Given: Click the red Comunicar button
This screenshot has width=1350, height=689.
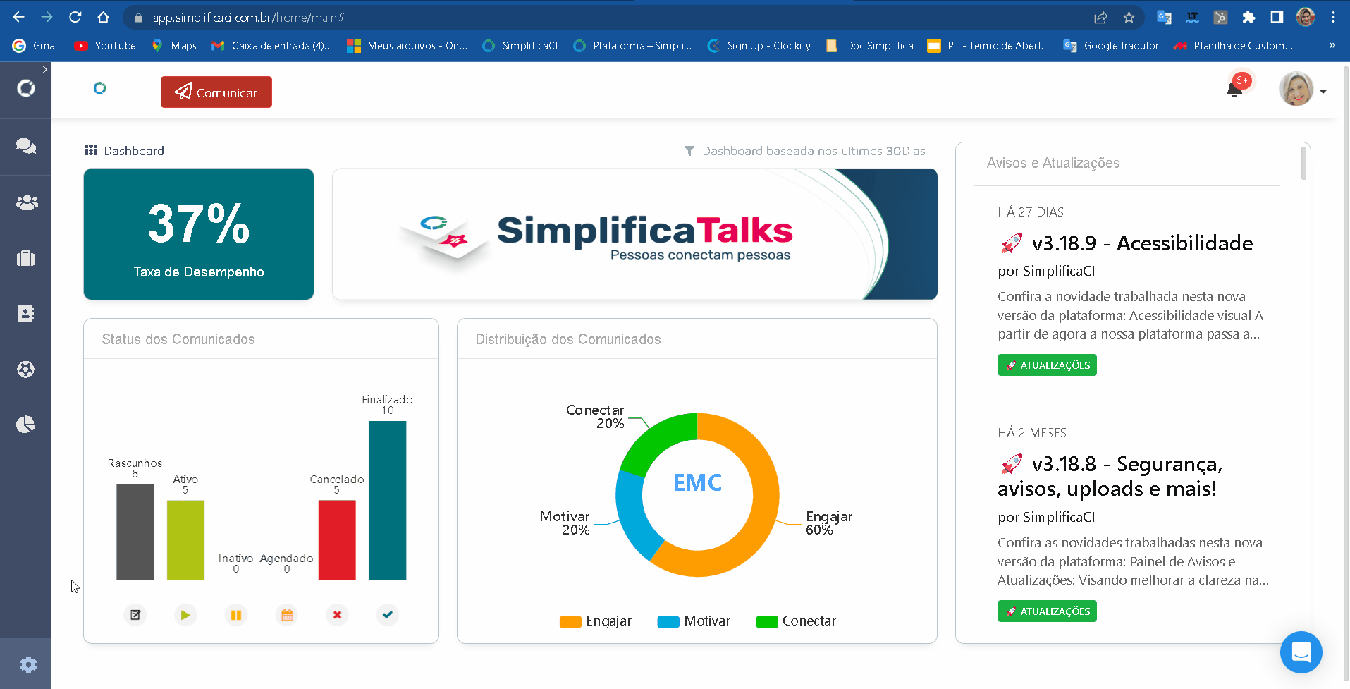Looking at the screenshot, I should pyautogui.click(x=216, y=92).
